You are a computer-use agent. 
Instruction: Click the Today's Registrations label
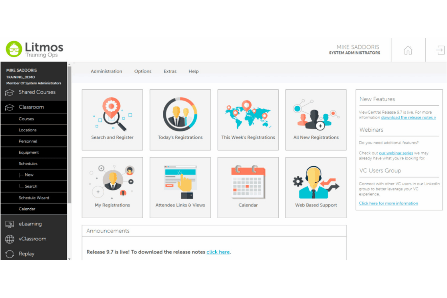pyautogui.click(x=180, y=137)
